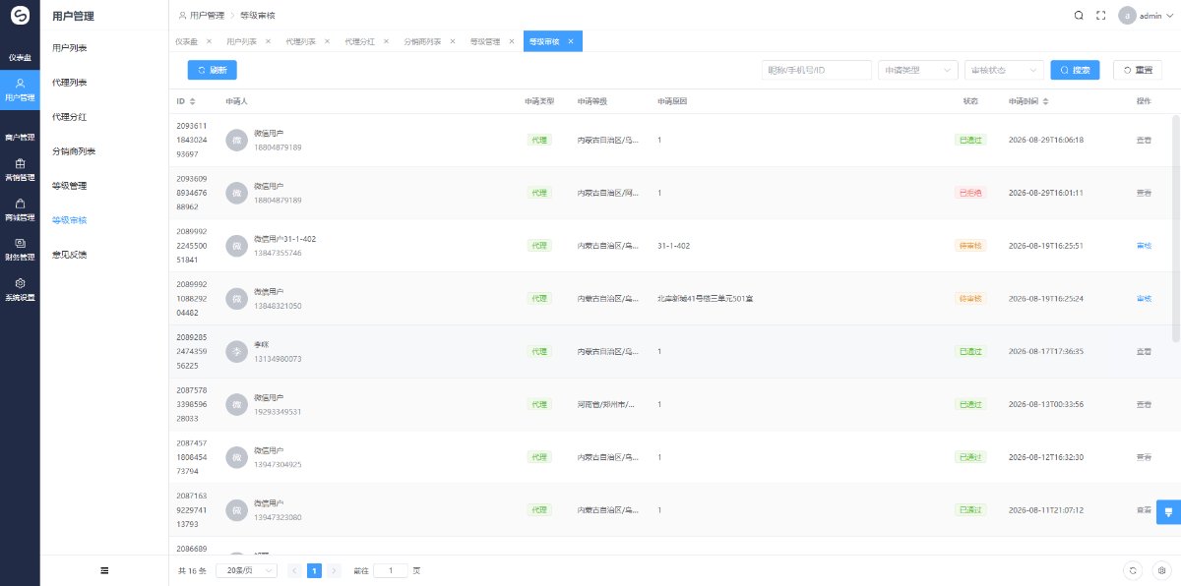
Task: Switch to the 代理分红 tab
Action: 359,41
